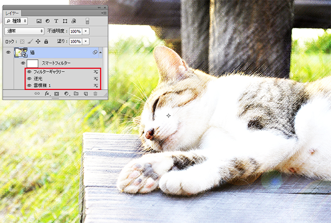This screenshot has height=223, width=331.
Task: Create new adjustment layer icon
Action: pos(66,94)
